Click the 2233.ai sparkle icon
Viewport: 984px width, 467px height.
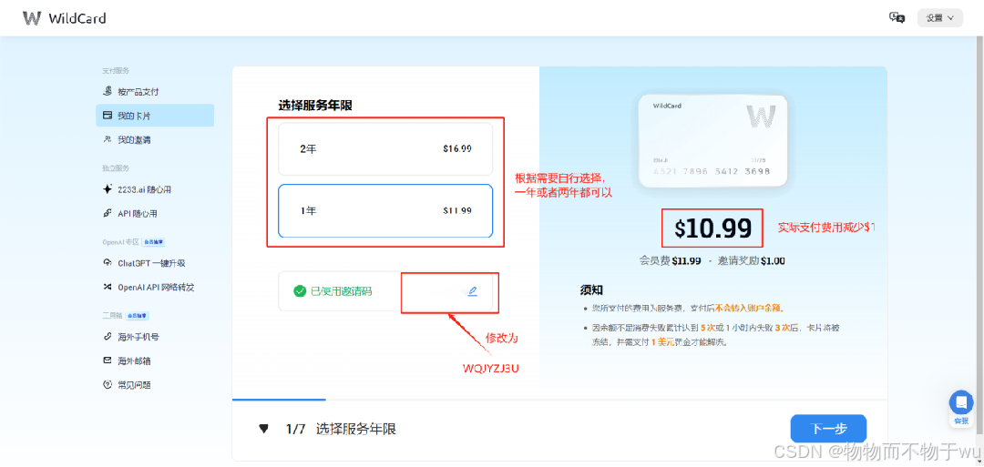[107, 189]
